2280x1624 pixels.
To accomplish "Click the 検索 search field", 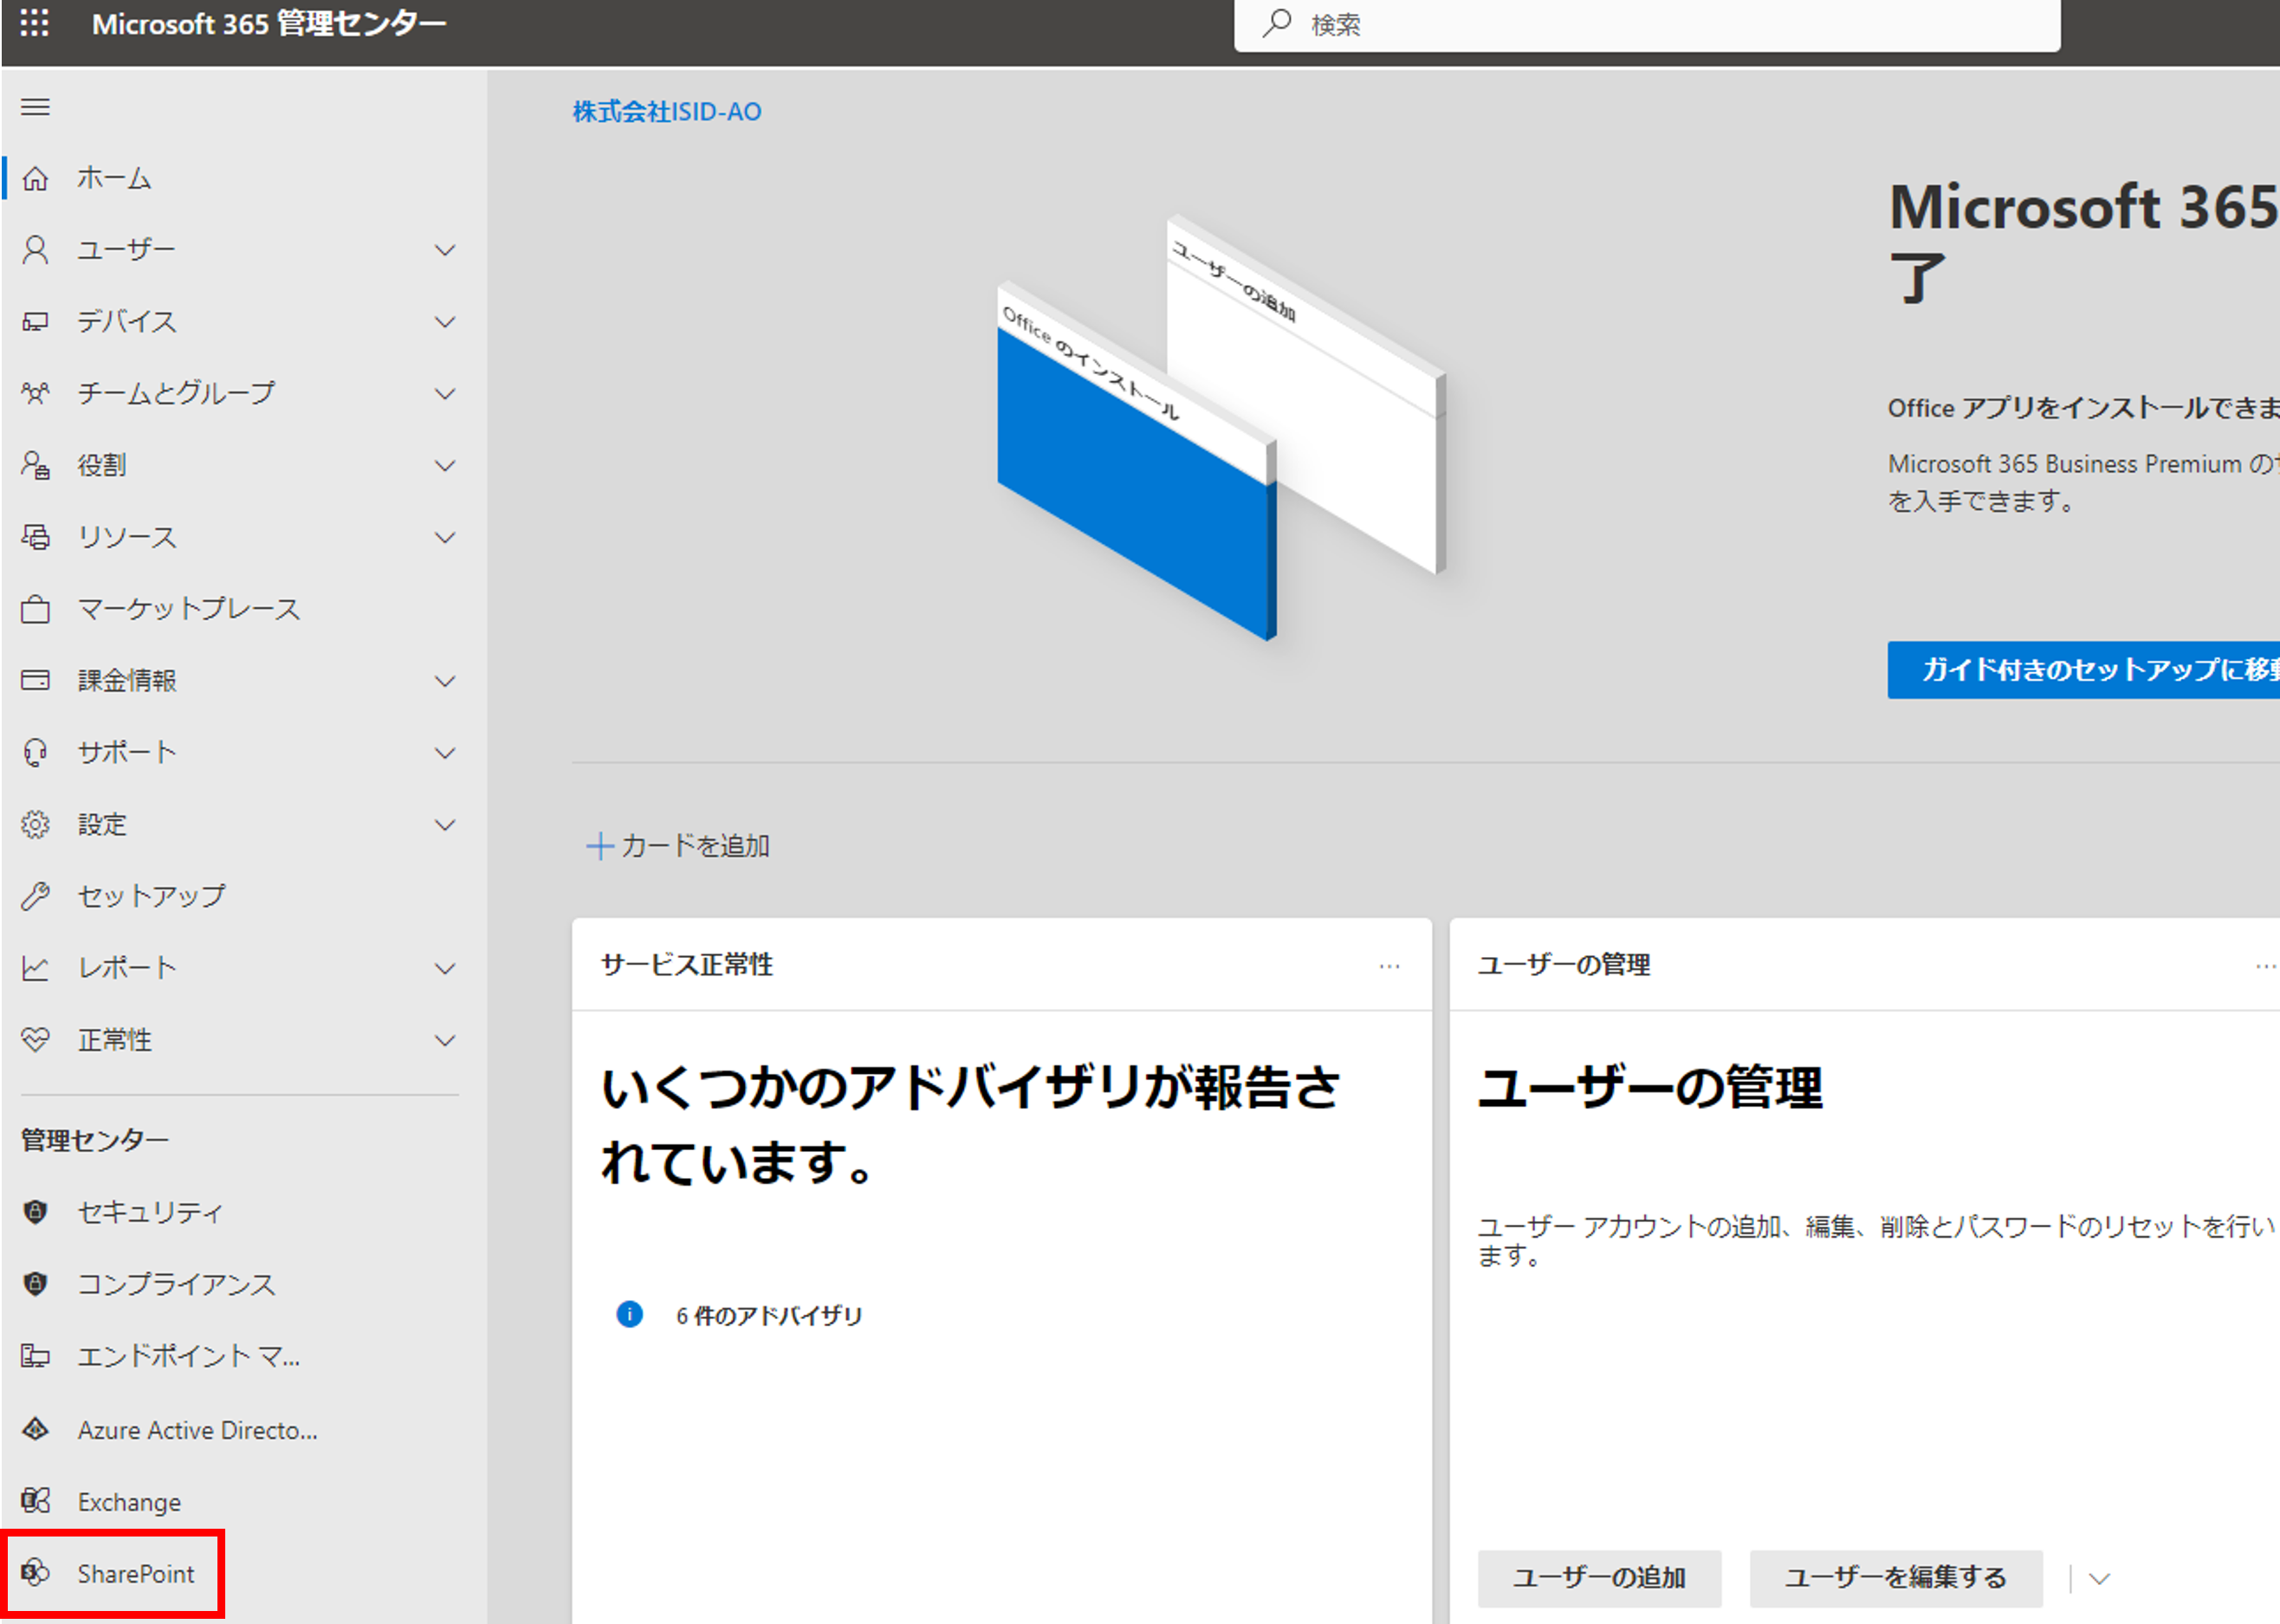I will [1647, 24].
